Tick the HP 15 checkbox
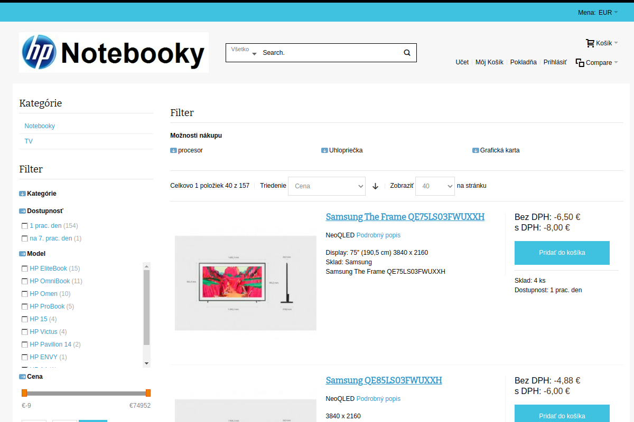Viewport: 634px width, 422px height. 24,319
